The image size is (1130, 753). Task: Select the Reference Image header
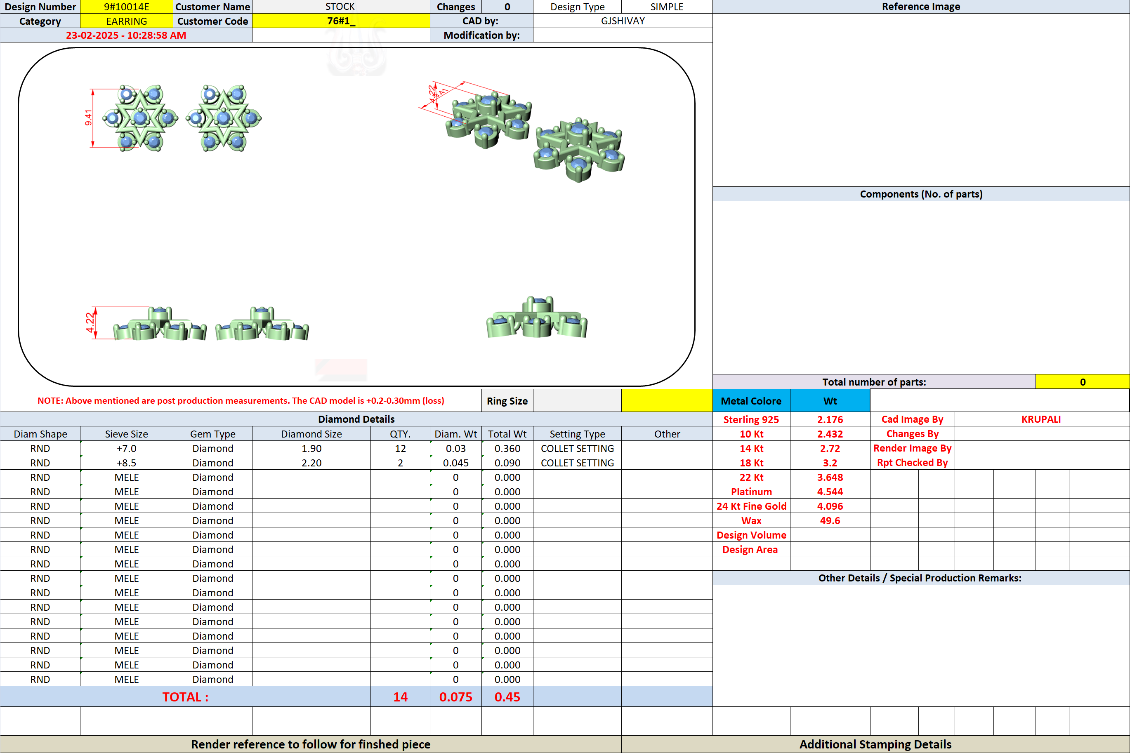pos(921,7)
